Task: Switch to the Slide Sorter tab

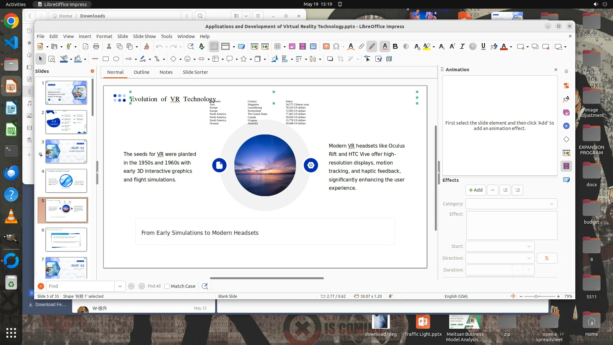Action: tap(195, 72)
